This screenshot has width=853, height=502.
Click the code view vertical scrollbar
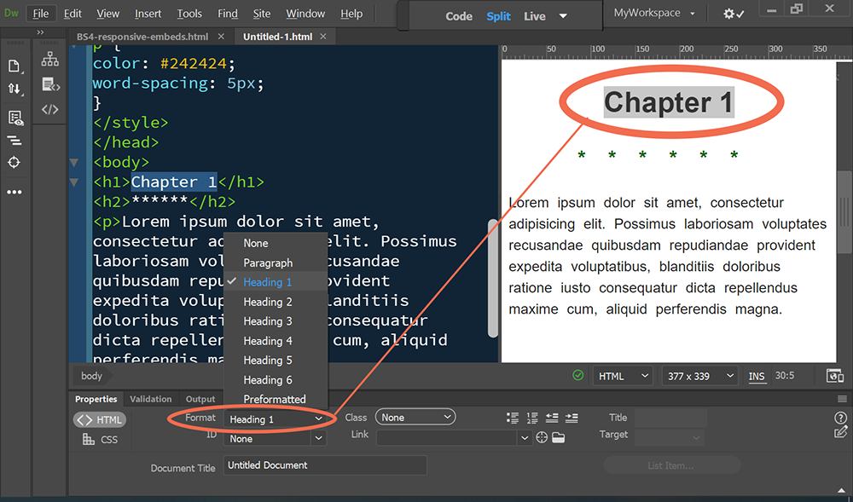[492, 278]
